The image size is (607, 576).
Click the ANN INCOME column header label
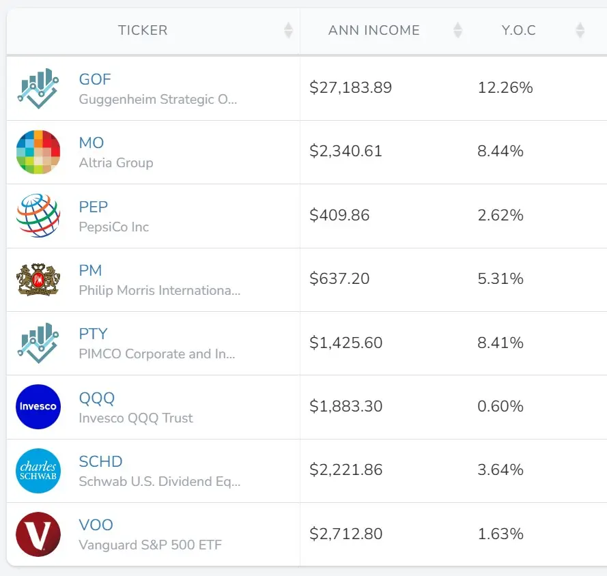374,30
